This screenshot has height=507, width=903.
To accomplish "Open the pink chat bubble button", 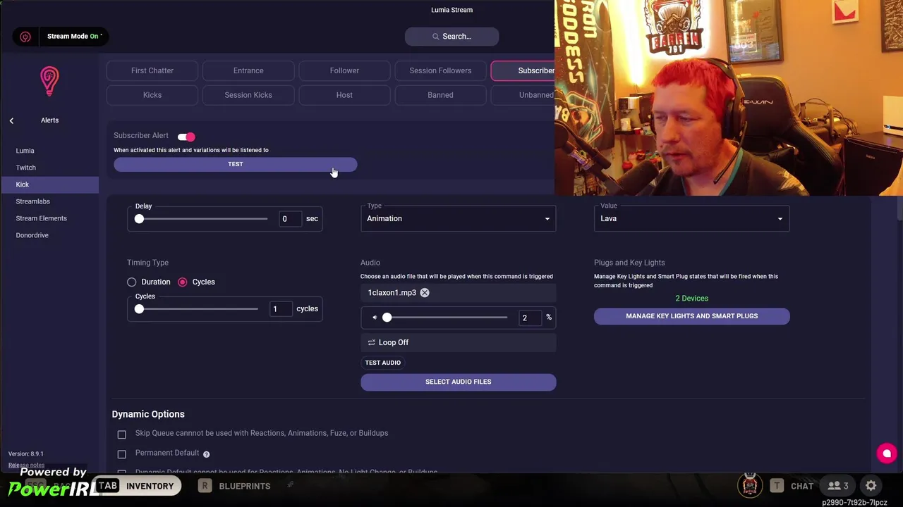I will pos(887,453).
